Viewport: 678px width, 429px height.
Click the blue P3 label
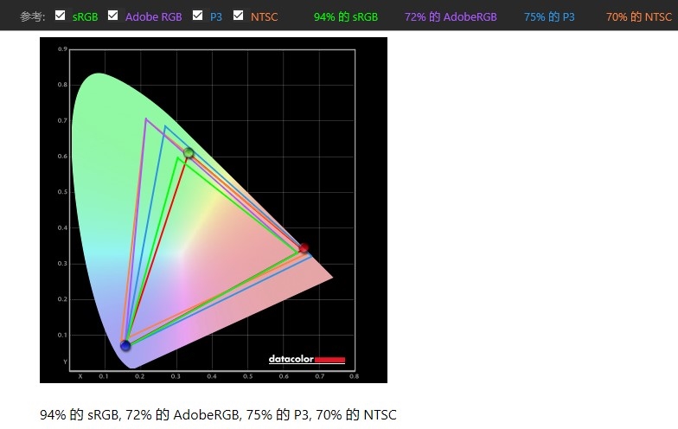tap(216, 17)
